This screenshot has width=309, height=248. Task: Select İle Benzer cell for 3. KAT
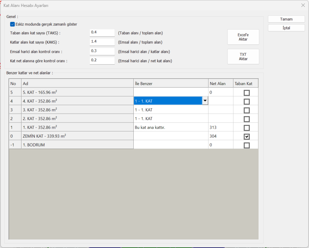coord(171,110)
